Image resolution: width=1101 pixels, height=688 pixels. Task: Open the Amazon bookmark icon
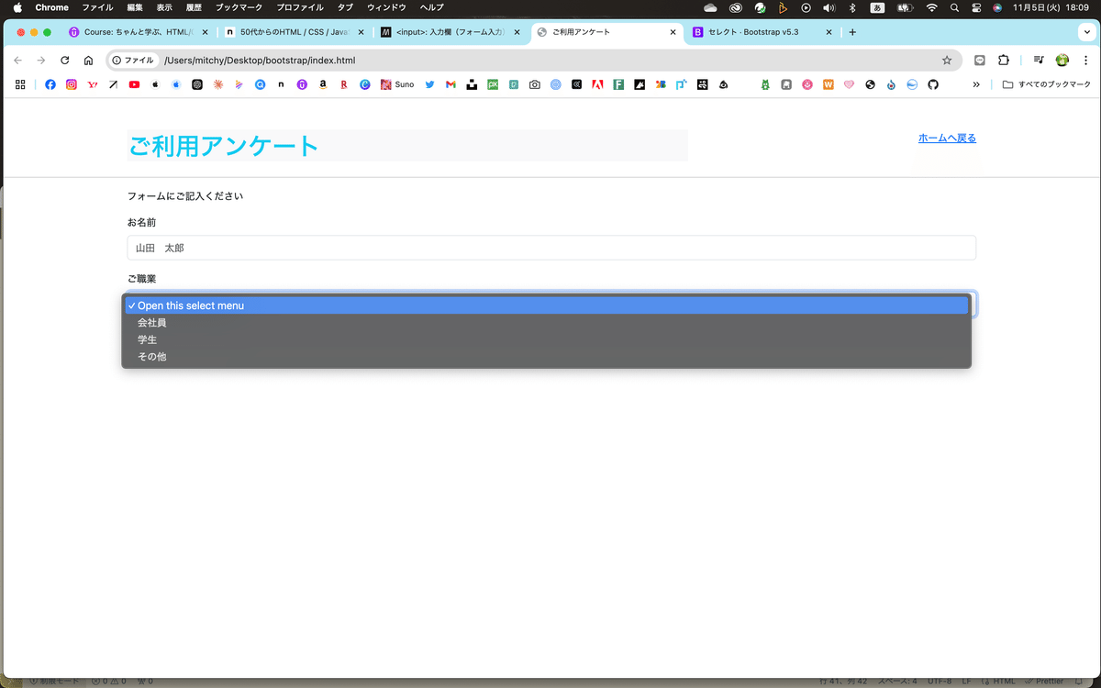[x=322, y=84]
